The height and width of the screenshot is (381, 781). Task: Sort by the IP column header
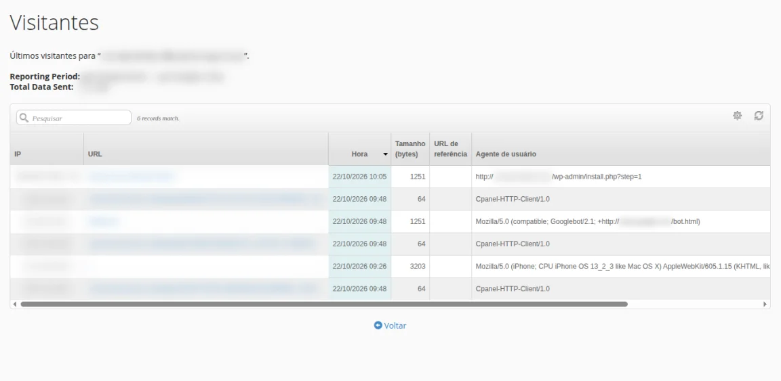coord(47,149)
